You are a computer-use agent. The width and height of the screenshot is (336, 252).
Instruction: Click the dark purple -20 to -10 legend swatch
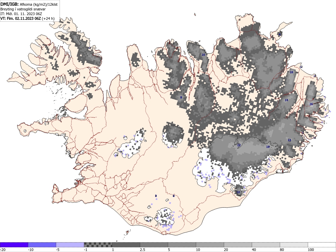[14, 245]
